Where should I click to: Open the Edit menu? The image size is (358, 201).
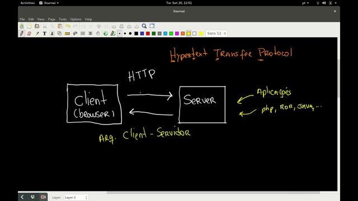pyautogui.click(x=31, y=20)
